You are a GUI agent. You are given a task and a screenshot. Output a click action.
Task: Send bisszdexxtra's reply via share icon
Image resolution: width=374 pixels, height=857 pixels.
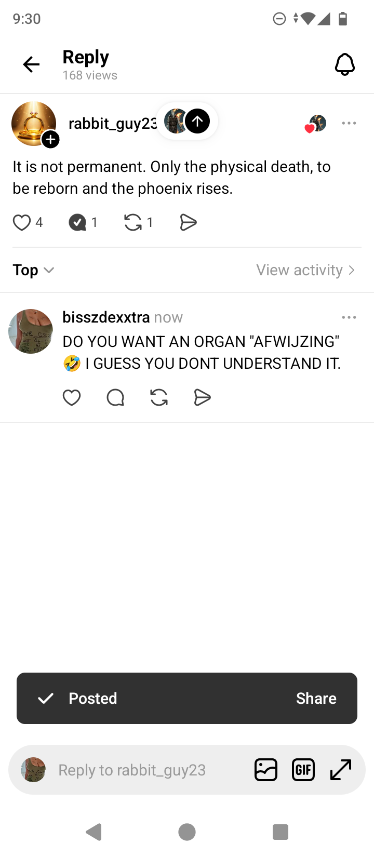202,398
